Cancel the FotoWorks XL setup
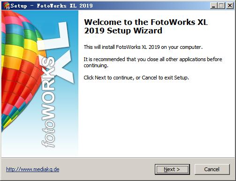The height and width of the screenshot is (181, 236). [x=212, y=169]
